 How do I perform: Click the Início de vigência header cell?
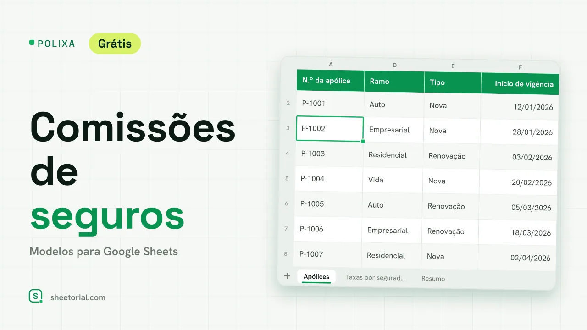[x=520, y=84]
